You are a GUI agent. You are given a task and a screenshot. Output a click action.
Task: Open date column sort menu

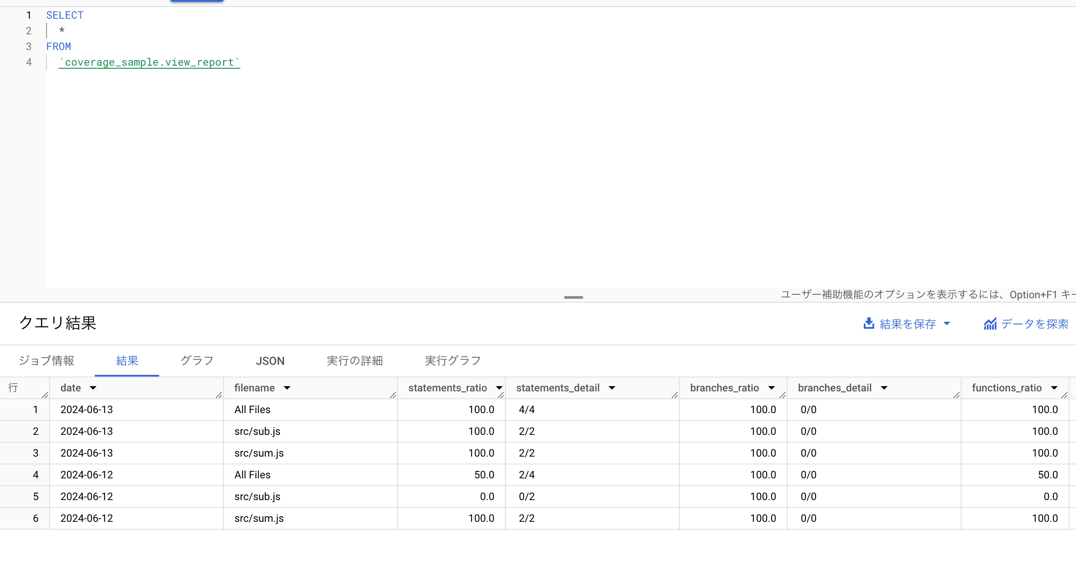tap(93, 388)
